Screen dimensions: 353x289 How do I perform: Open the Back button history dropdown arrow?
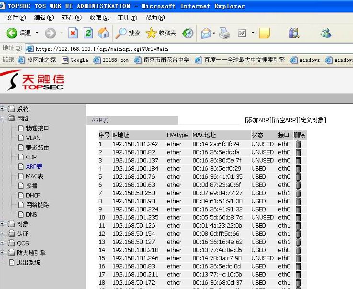click(37, 33)
